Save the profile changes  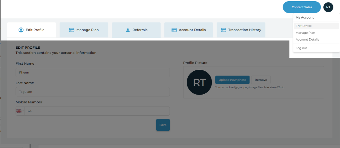163,125
